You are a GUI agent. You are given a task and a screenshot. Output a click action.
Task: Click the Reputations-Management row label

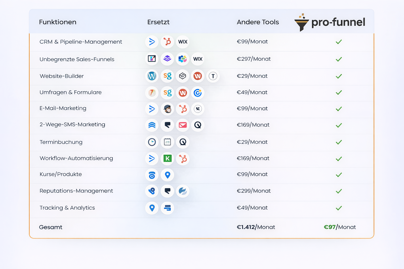(76, 191)
